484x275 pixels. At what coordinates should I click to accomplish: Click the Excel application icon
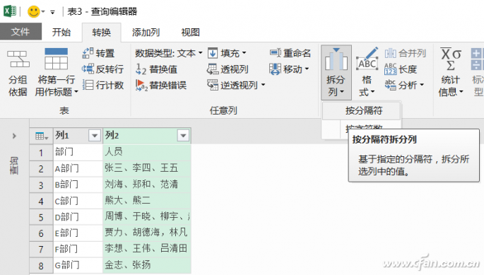tap(10, 11)
